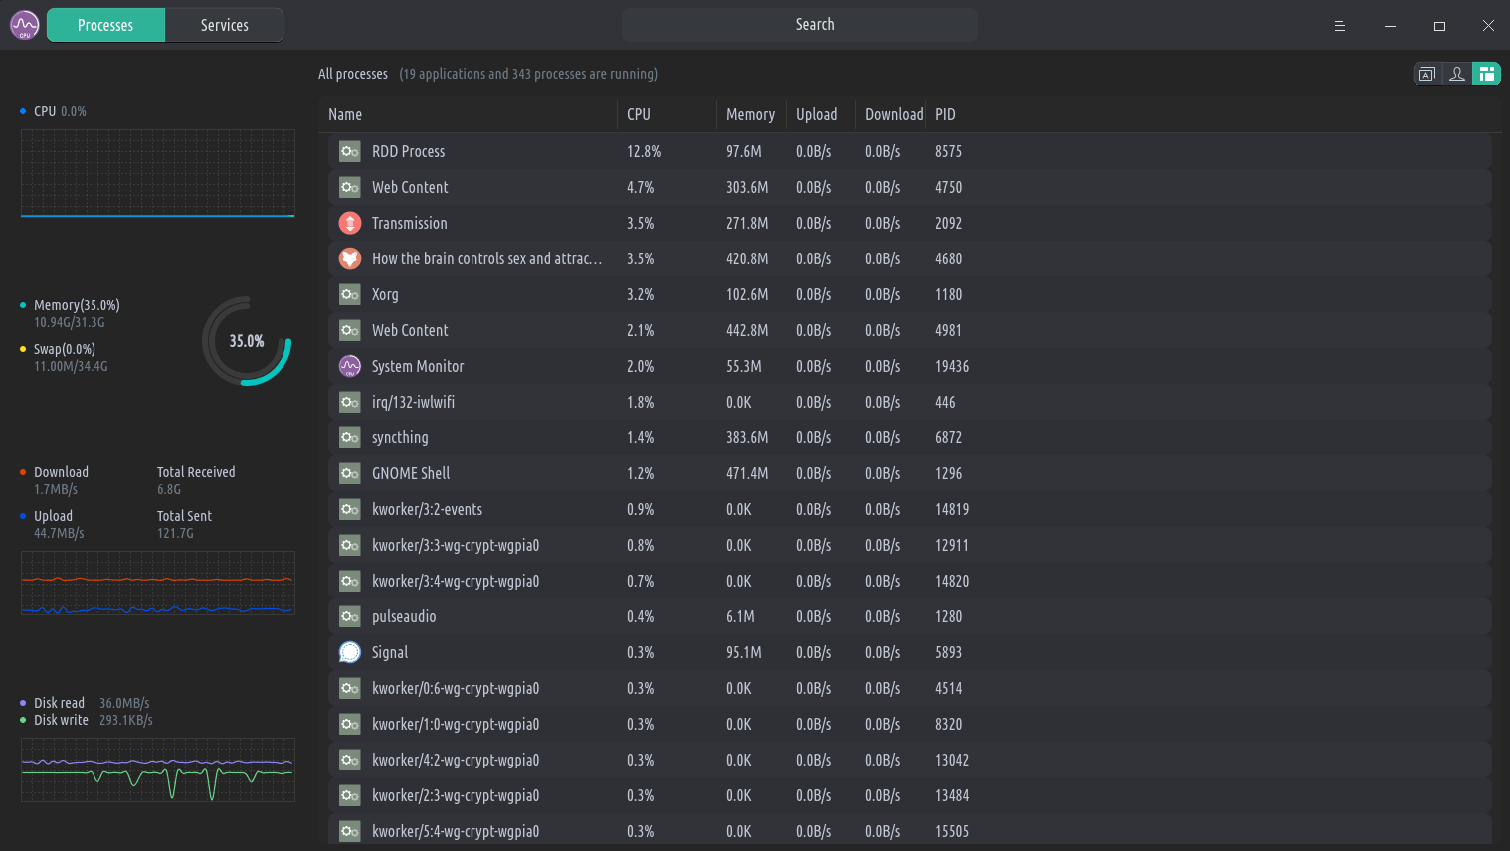This screenshot has height=851, width=1510.
Task: Sort by Name column header
Action: [x=345, y=114]
